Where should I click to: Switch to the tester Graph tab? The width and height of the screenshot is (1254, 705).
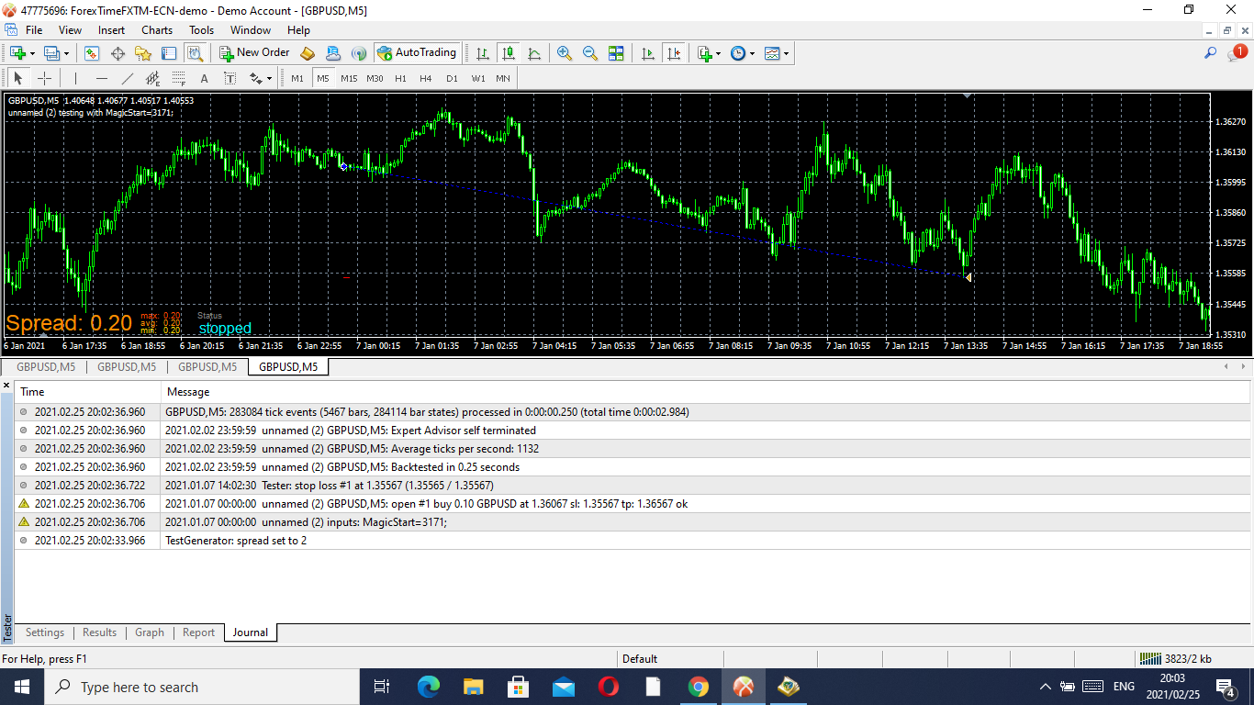[150, 632]
